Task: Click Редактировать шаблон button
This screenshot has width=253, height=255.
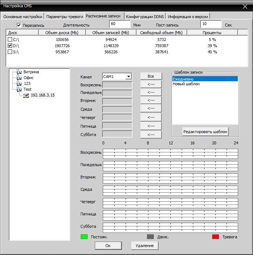Action: tap(205, 132)
